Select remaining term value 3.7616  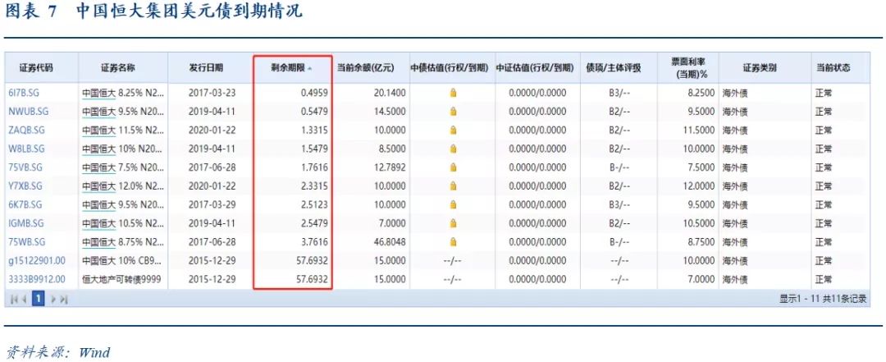pyautogui.click(x=313, y=242)
